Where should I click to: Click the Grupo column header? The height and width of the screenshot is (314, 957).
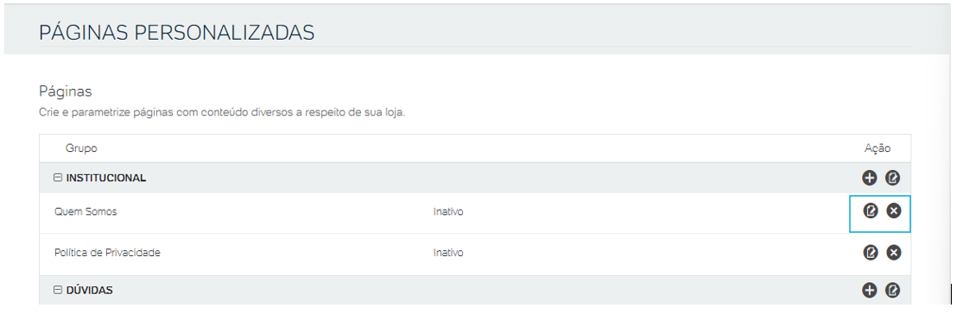point(81,148)
